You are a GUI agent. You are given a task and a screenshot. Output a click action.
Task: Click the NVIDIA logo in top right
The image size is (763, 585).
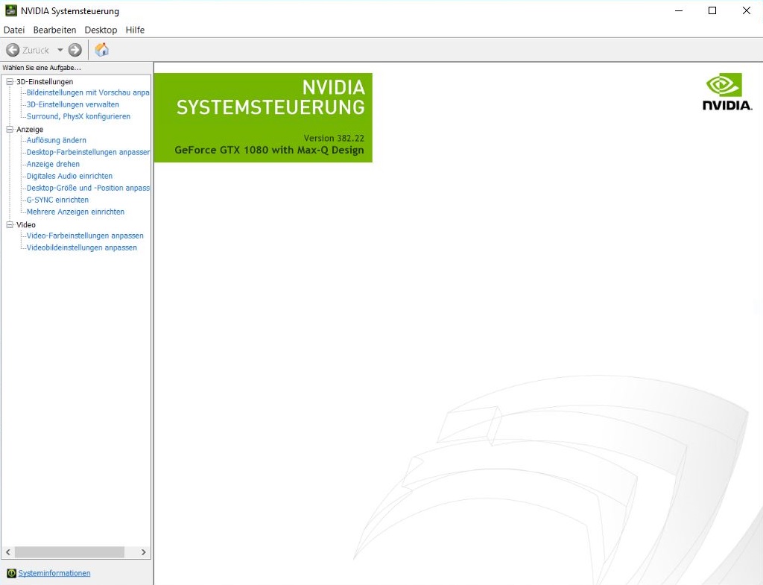click(727, 92)
